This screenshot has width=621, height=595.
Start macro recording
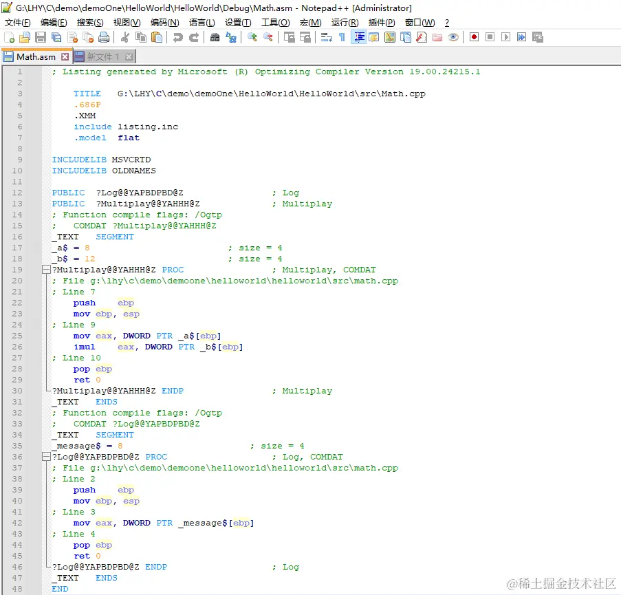[x=474, y=37]
